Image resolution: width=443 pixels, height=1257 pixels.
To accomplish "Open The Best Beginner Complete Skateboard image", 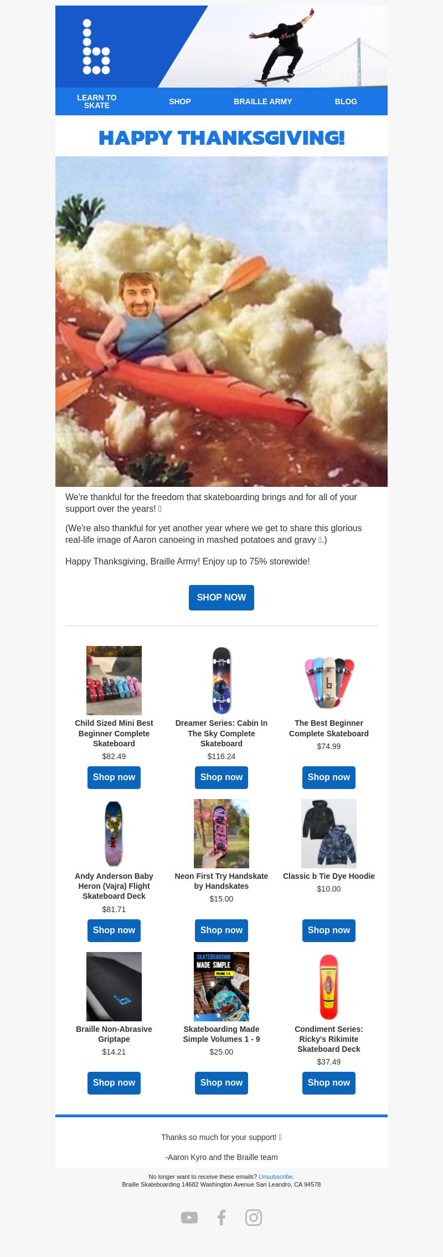I will tap(329, 680).
